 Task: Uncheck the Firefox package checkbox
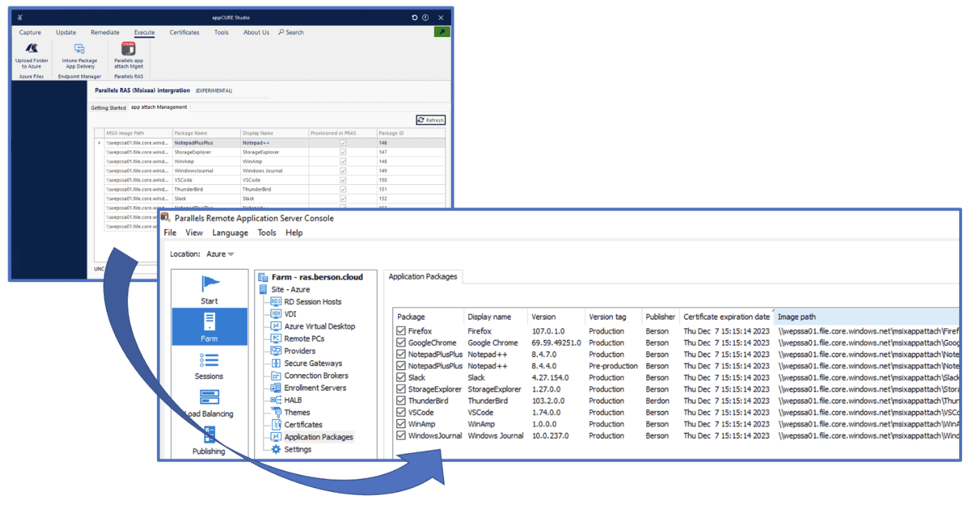401,331
